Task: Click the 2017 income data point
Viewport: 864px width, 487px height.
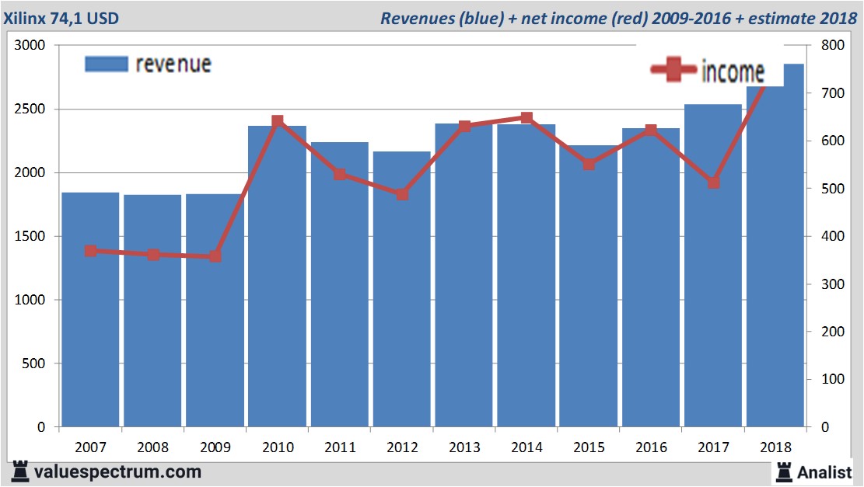Action: (714, 183)
